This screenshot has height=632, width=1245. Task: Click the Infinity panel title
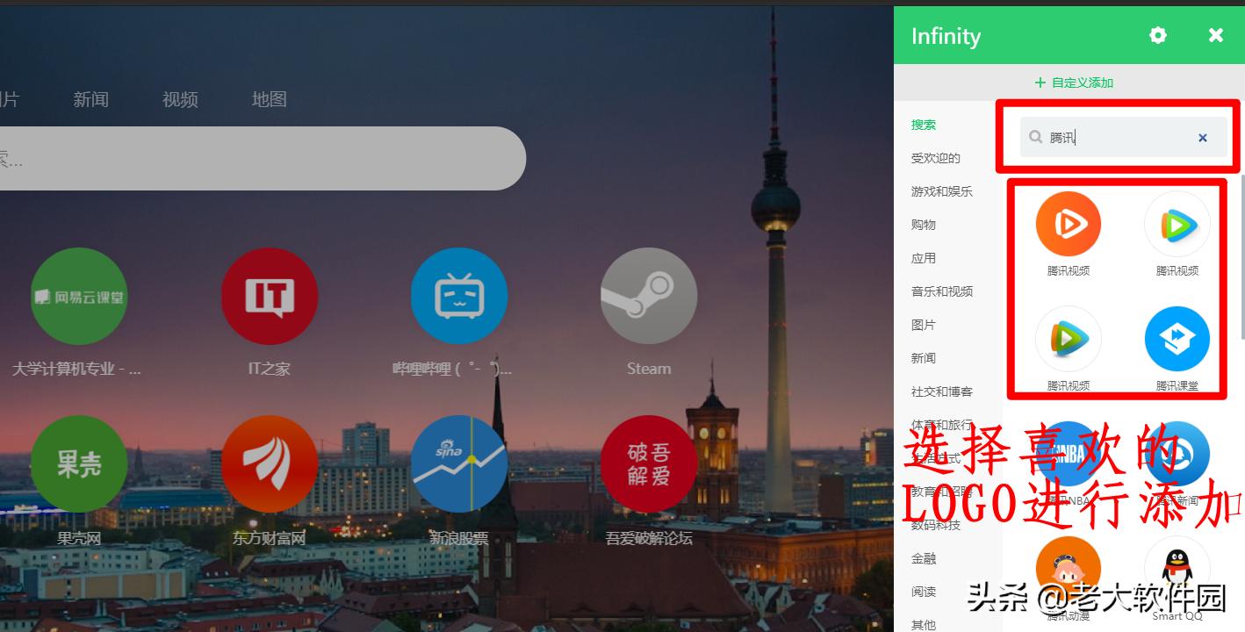coord(946,36)
